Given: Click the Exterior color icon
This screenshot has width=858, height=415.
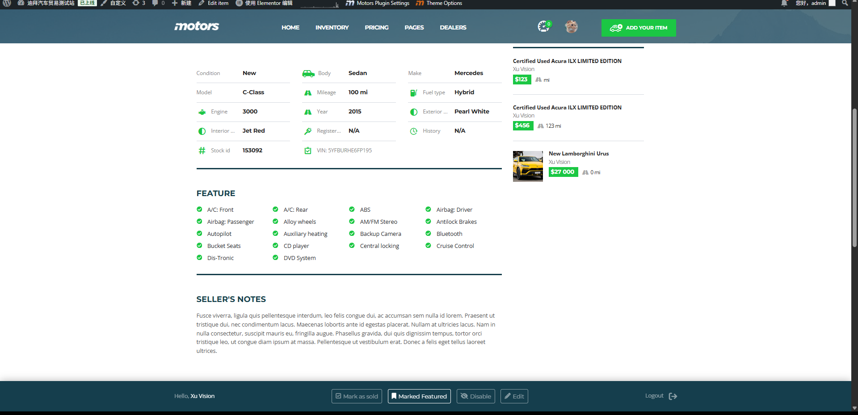Looking at the screenshot, I should (414, 112).
